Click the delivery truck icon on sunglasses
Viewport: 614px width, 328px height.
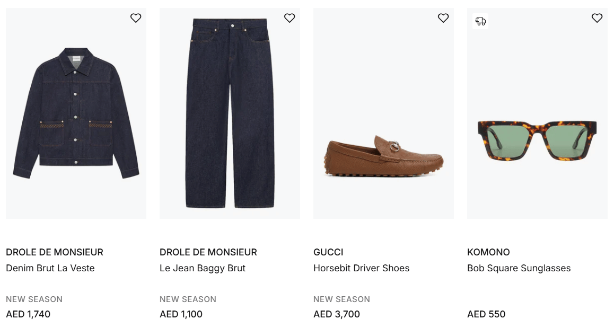click(480, 21)
